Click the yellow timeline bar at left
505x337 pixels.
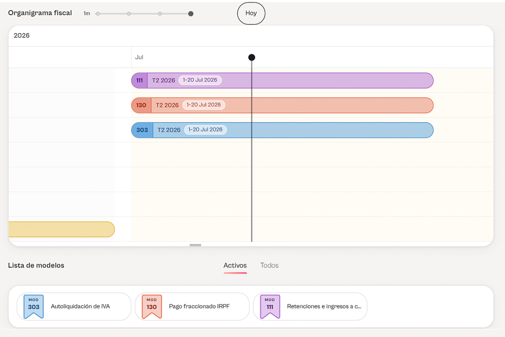tap(61, 229)
